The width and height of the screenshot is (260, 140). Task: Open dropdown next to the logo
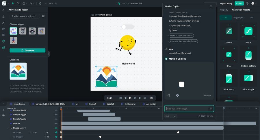[x=8, y=3]
